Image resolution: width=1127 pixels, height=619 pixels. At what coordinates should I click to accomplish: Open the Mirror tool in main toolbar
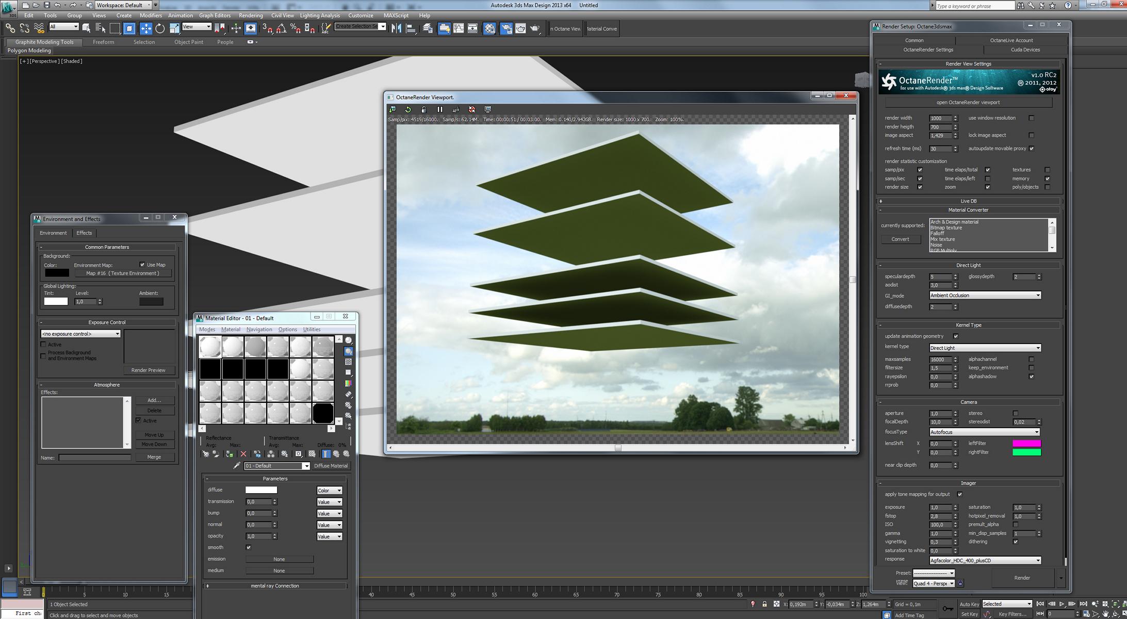point(396,28)
